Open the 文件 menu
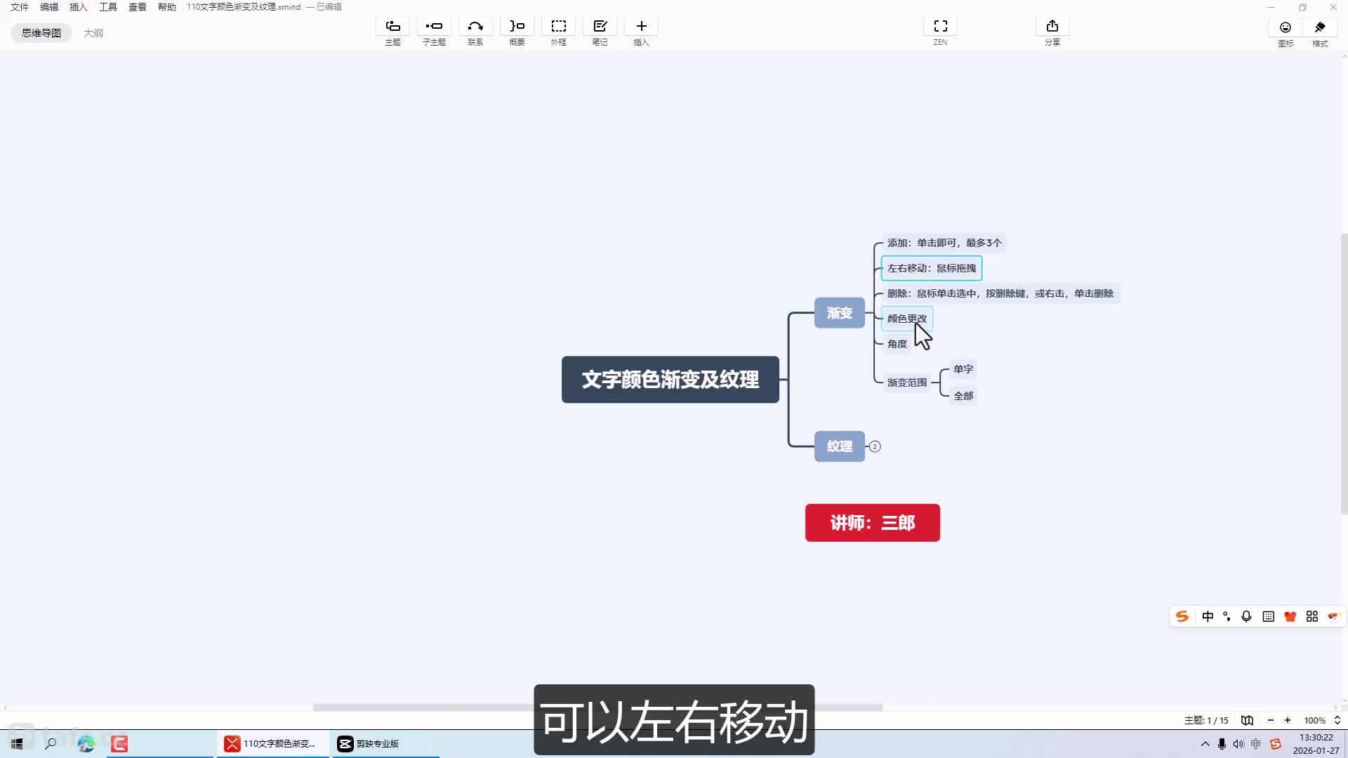 [20, 7]
